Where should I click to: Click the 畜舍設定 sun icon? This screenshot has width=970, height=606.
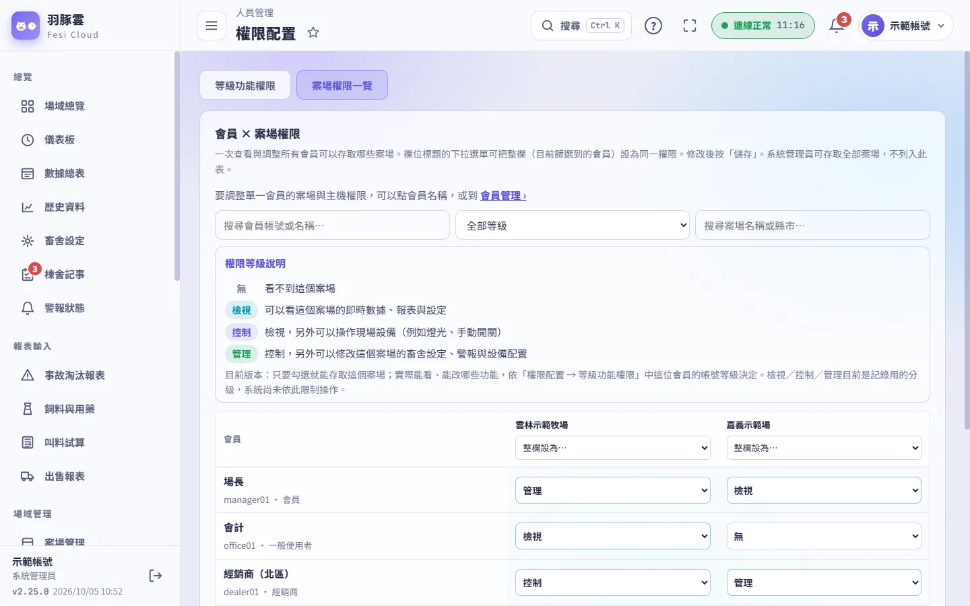point(28,241)
